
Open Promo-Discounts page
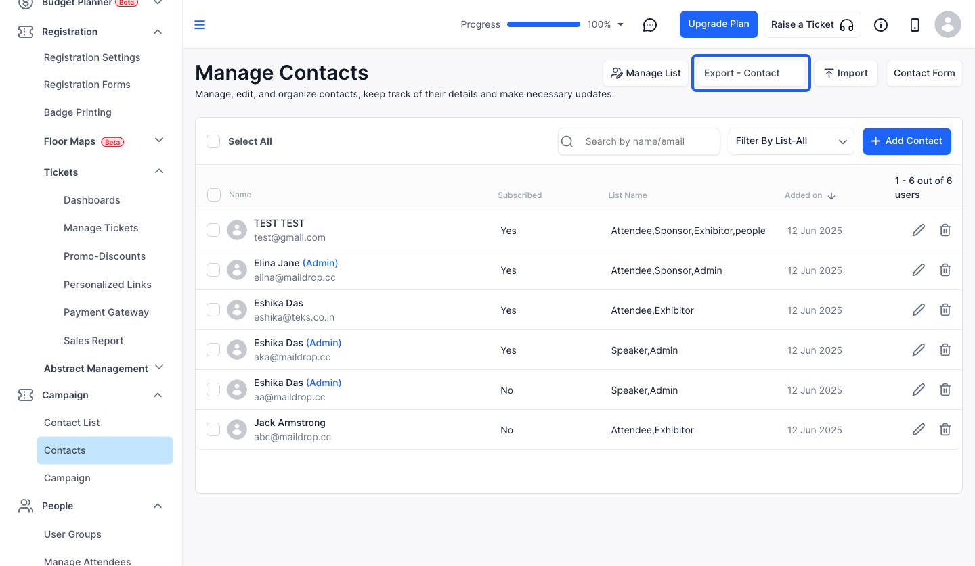point(105,256)
